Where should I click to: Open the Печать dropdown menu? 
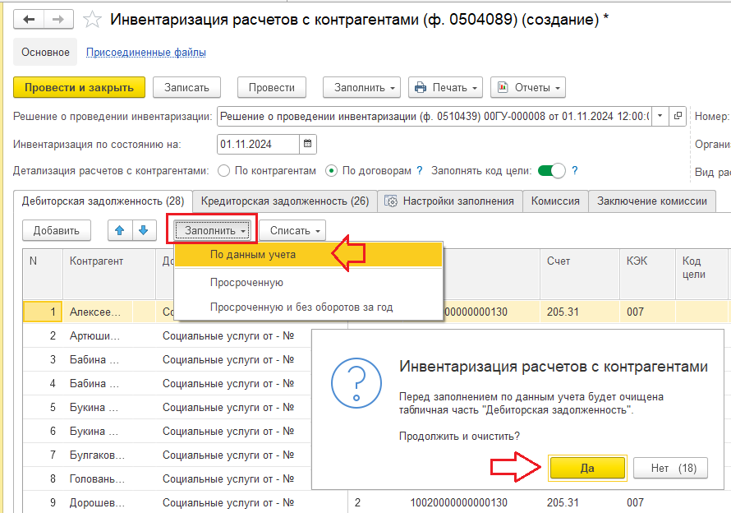[x=445, y=87]
